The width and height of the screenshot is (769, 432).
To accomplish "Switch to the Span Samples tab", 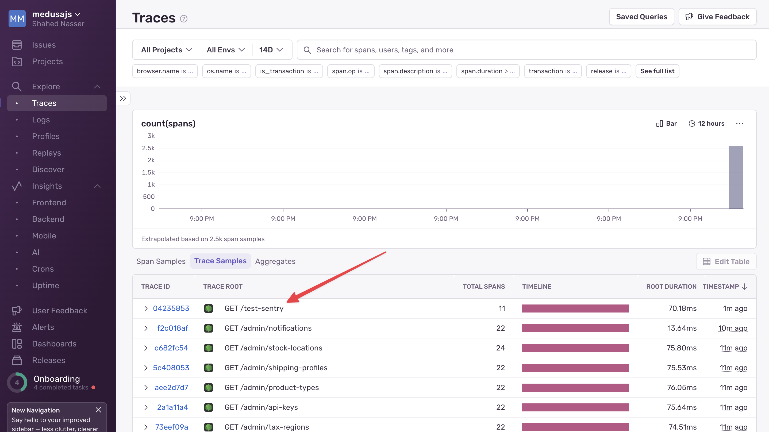I will (161, 261).
